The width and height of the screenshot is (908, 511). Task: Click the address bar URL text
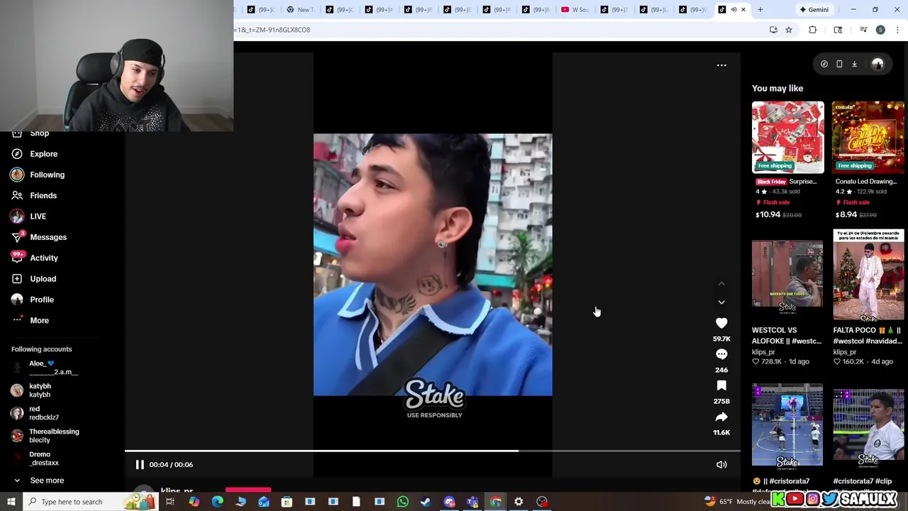coord(274,30)
